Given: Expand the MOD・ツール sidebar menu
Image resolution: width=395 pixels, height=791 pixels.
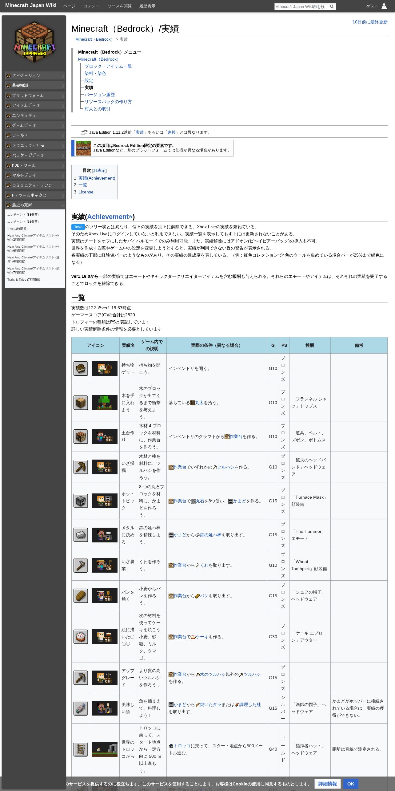Looking at the screenshot, I should pos(35,165).
